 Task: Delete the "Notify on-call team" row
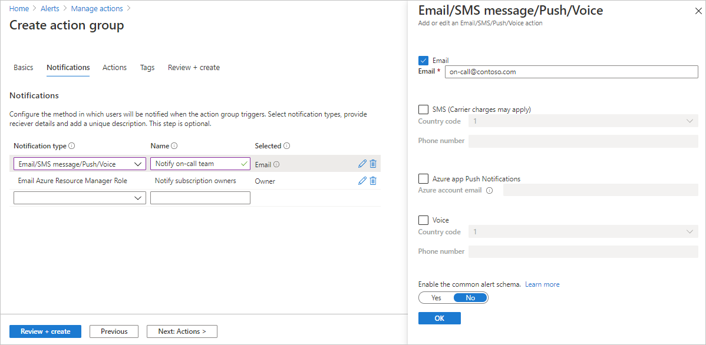(372, 164)
